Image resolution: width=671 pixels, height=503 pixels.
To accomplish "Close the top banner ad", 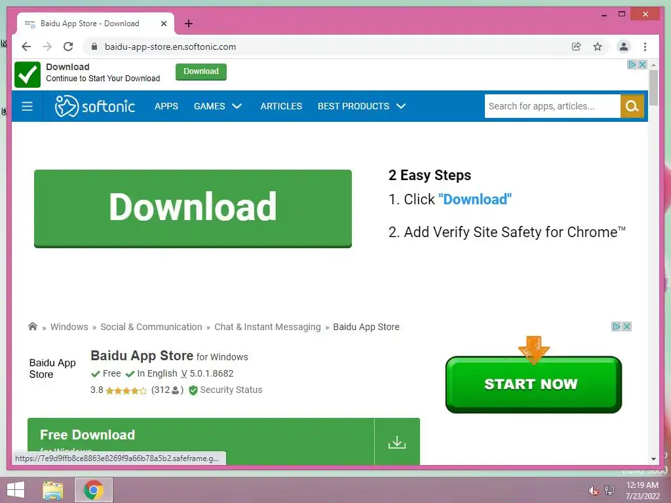I will [642, 65].
